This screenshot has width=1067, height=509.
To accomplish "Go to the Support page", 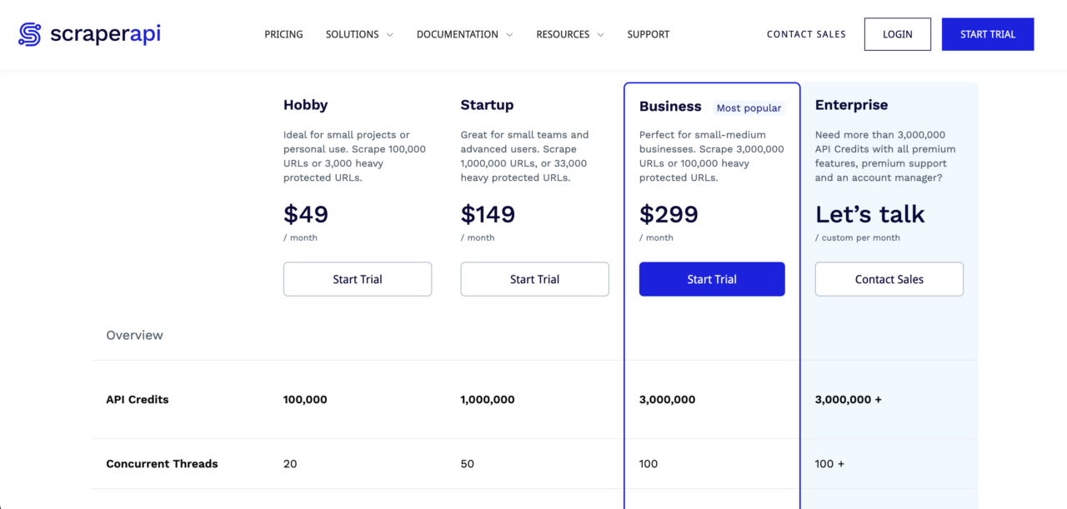I will (x=648, y=34).
